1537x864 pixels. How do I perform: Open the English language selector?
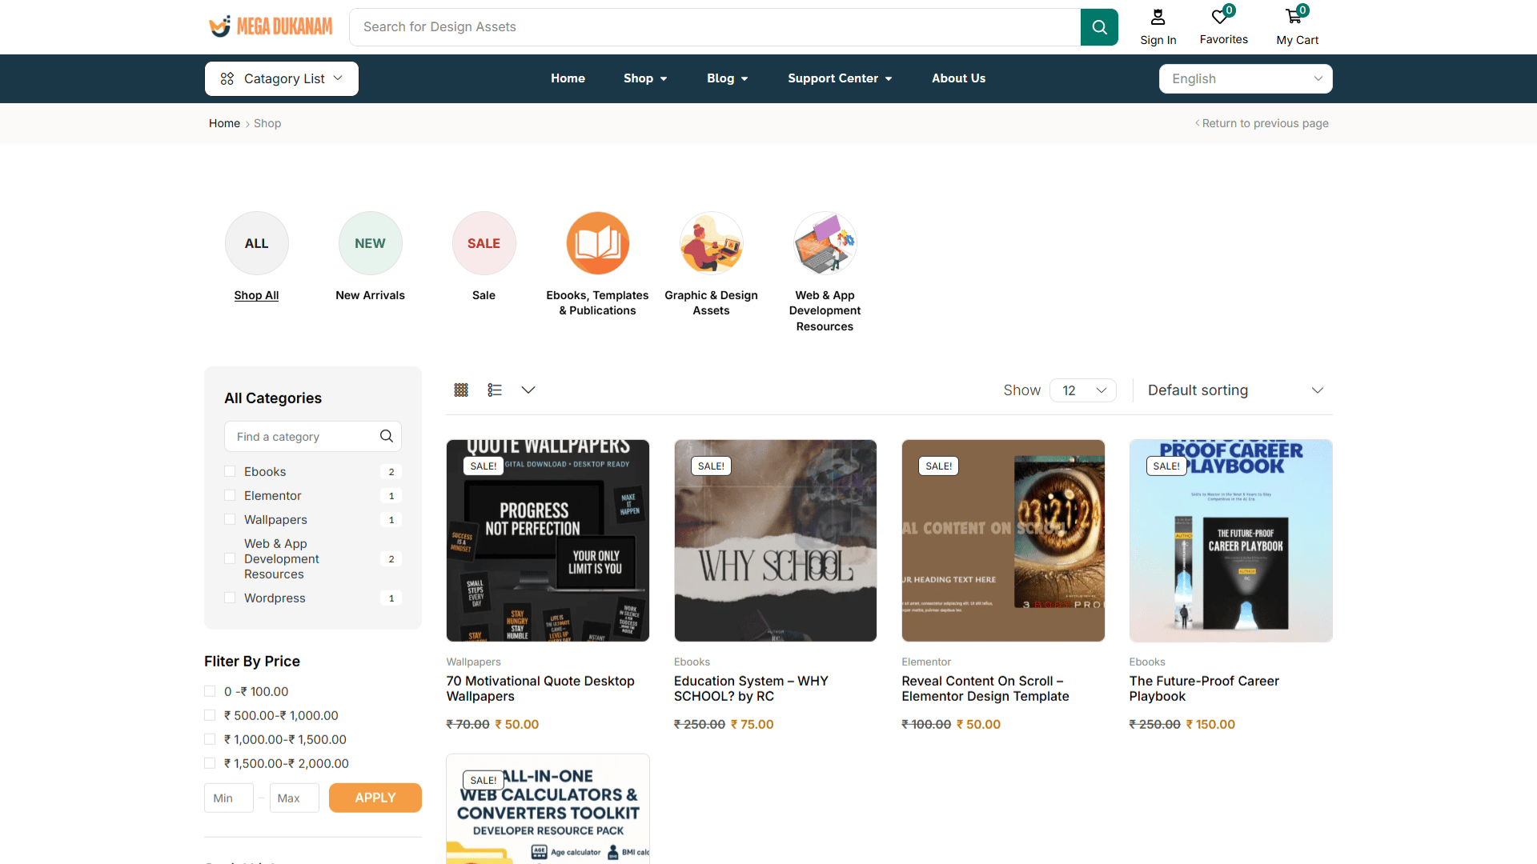(1246, 78)
